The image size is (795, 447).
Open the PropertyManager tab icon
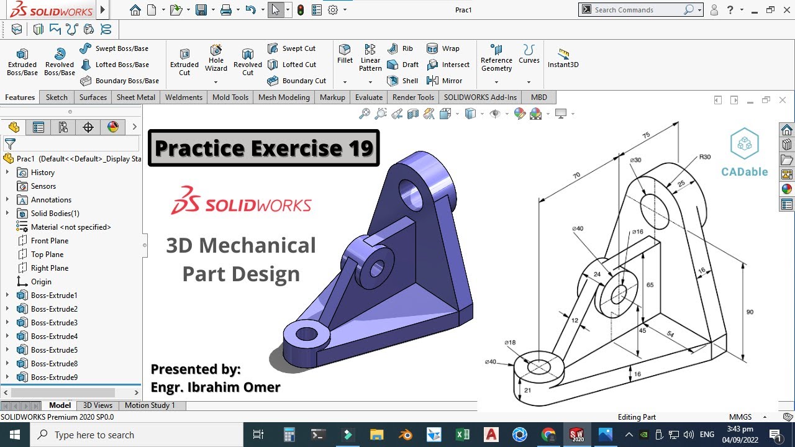(x=39, y=127)
